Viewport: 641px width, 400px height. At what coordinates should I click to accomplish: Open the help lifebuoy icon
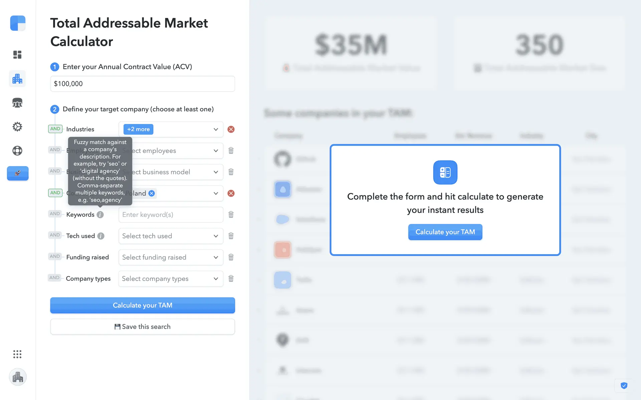17,151
